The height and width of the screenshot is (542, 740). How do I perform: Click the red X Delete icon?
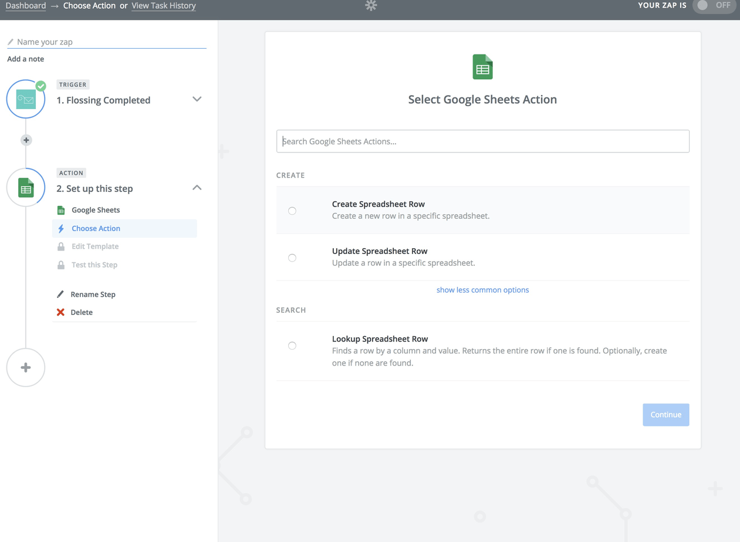coord(60,312)
